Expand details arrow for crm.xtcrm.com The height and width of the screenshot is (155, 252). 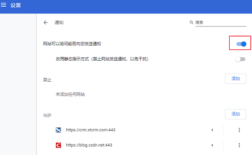pyautogui.click(x=212, y=130)
